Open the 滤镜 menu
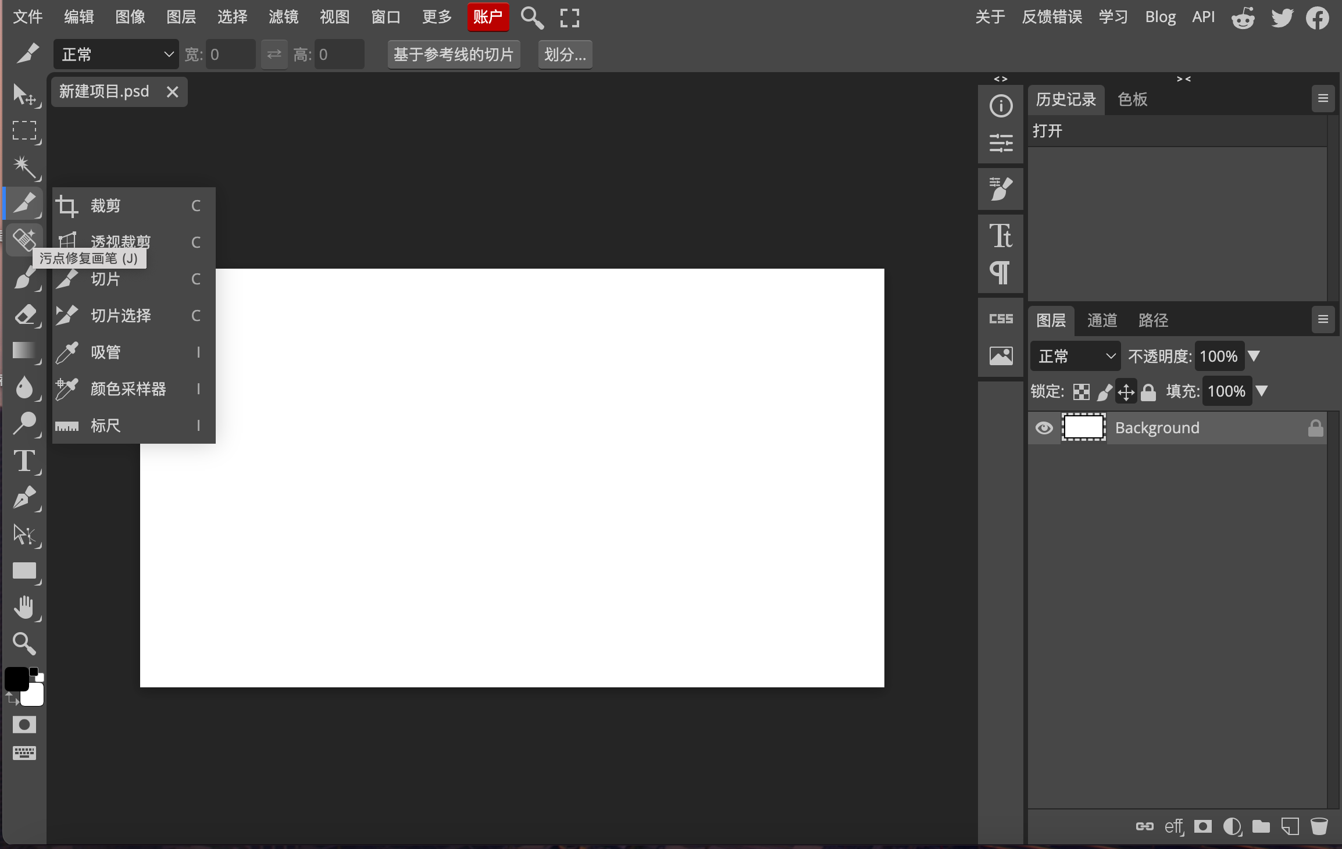Viewport: 1342px width, 849px height. coord(284,17)
